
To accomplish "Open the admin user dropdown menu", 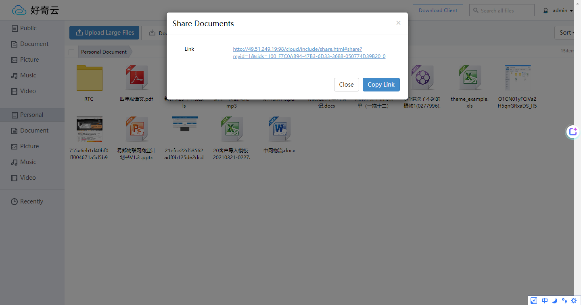I will point(559,10).
